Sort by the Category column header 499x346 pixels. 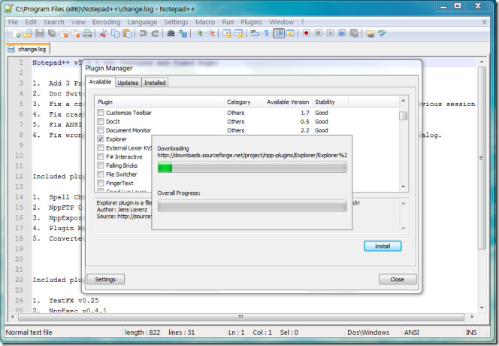click(x=240, y=102)
